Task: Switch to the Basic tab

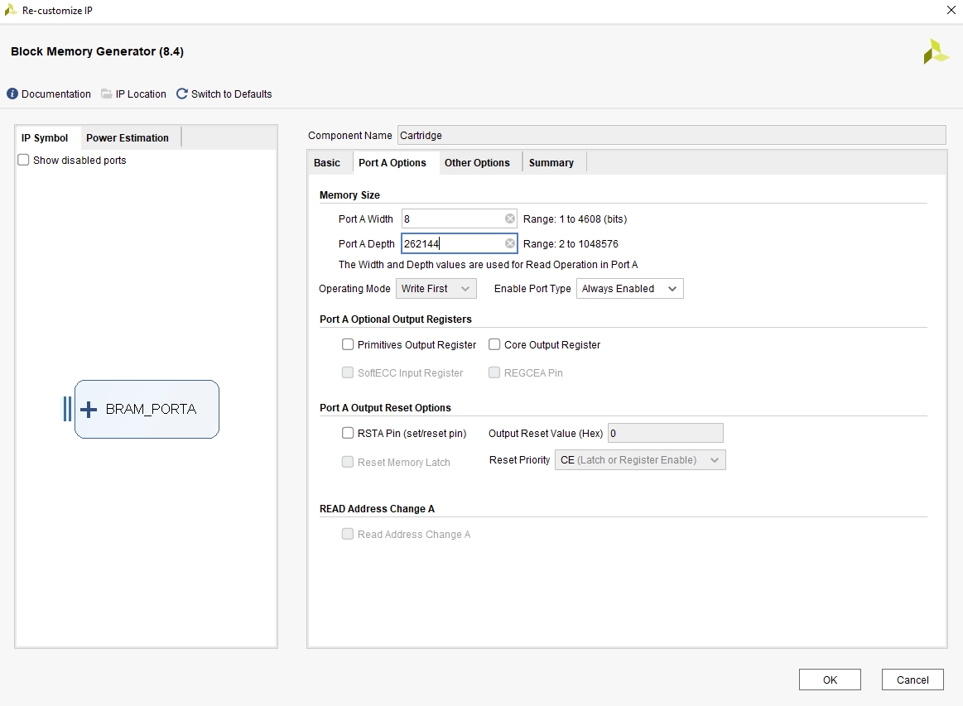Action: (327, 163)
